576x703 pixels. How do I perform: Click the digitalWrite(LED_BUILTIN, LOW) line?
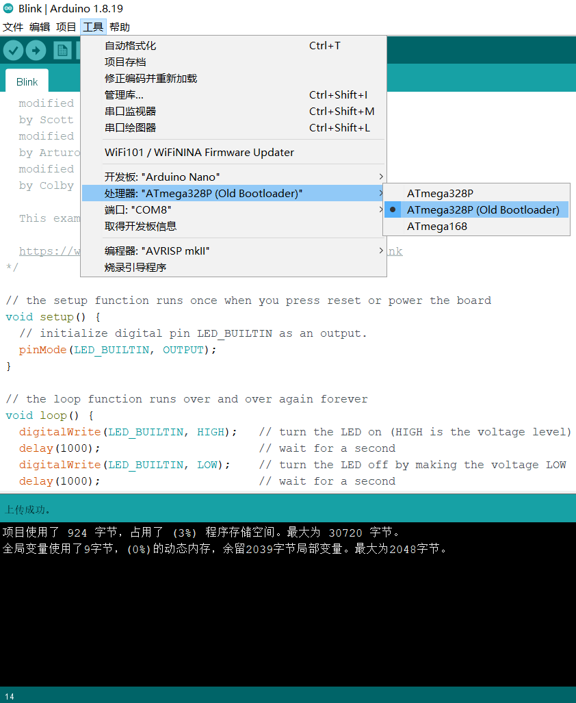[x=125, y=465]
